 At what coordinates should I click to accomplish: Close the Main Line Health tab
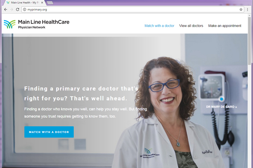(x=42, y=3)
